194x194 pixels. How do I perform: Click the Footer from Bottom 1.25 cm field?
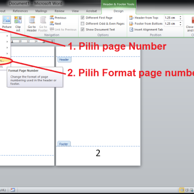click(x=171, y=24)
